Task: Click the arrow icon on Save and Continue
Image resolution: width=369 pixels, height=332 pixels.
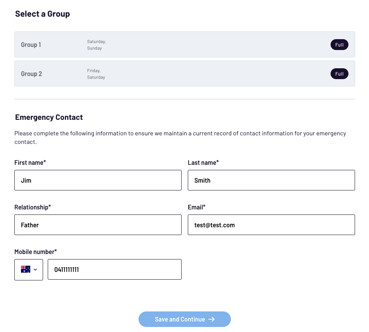Action: [x=211, y=319]
